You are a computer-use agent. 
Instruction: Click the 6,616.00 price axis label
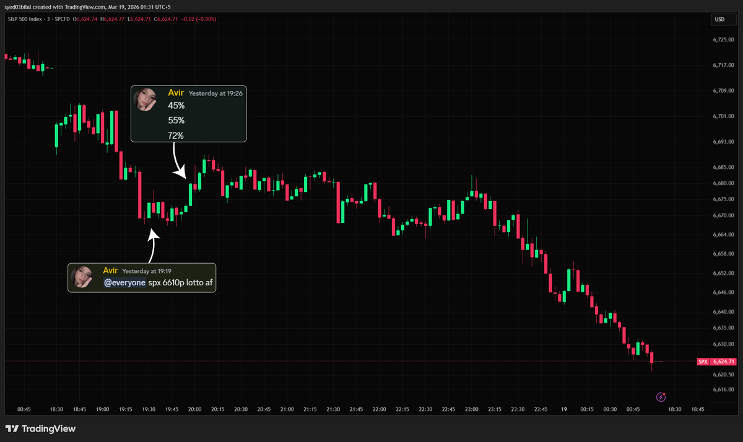point(723,389)
